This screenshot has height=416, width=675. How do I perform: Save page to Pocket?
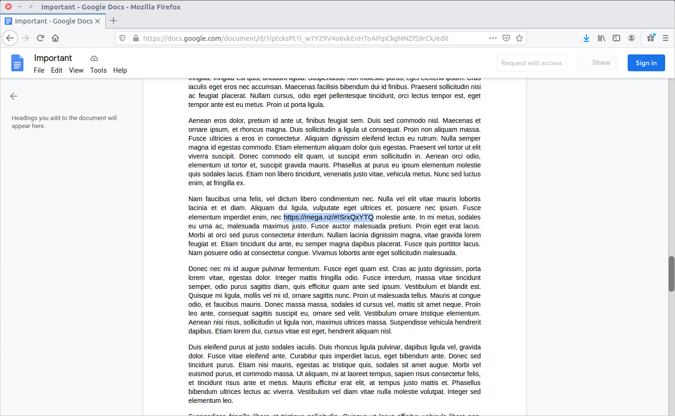pos(506,38)
